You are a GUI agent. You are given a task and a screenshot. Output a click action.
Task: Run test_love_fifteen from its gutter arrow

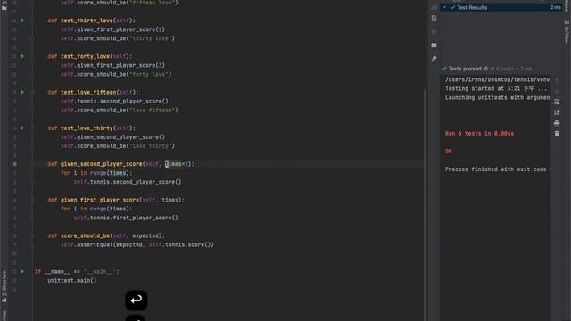coord(22,92)
